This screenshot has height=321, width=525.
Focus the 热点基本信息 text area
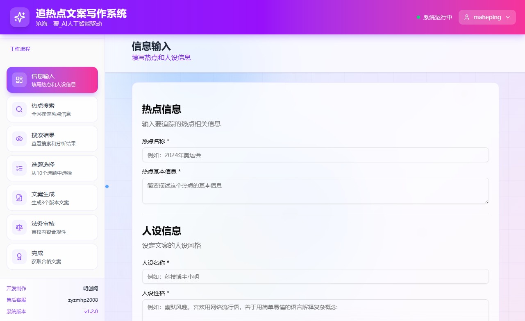[315, 190]
